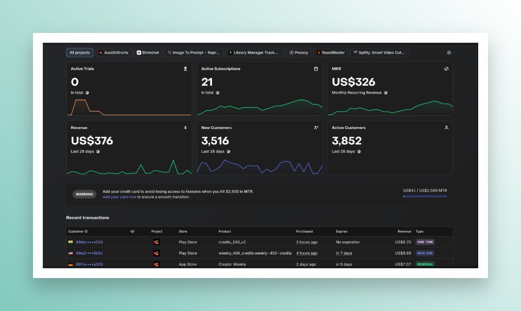The image size is (521, 311).
Task: Click the NEW SUB type badge
Action: tap(424, 253)
